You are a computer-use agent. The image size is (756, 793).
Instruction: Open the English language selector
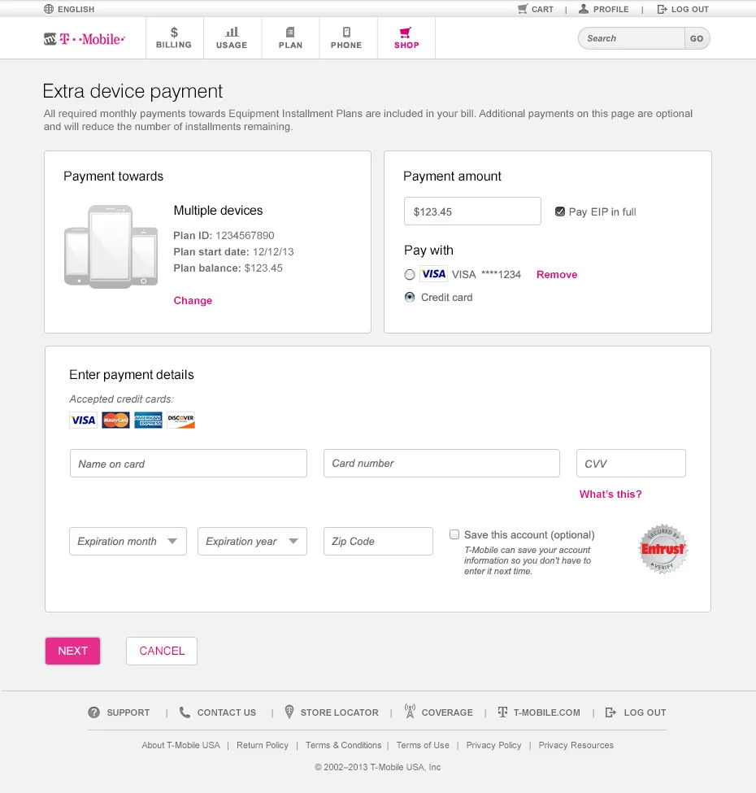coord(69,9)
